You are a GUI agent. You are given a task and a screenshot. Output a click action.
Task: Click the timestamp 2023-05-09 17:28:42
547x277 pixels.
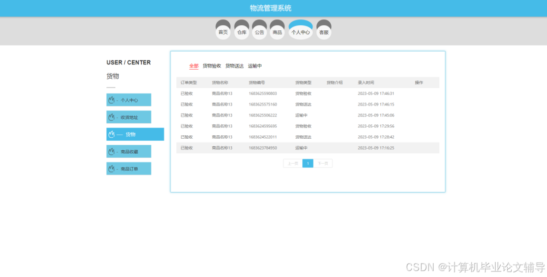[x=376, y=137]
